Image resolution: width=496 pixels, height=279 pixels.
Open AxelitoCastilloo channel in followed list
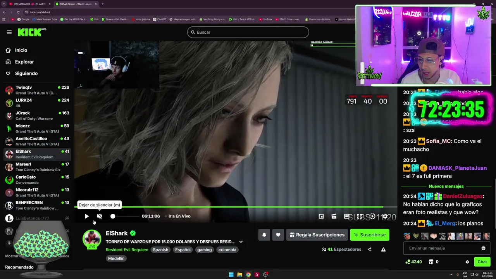37,141
